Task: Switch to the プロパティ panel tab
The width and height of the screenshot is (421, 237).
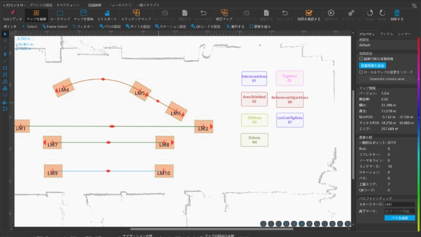Action: [367, 34]
